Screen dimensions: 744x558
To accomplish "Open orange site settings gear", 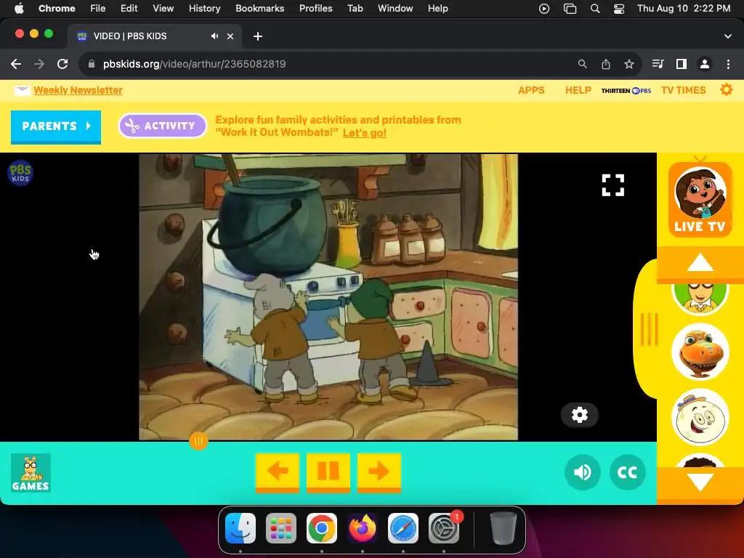I will click(726, 89).
